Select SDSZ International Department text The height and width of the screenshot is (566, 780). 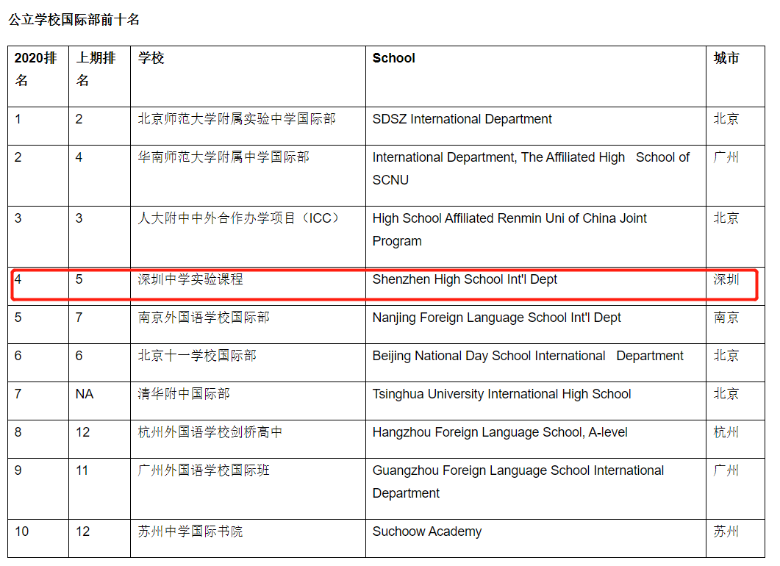(462, 119)
